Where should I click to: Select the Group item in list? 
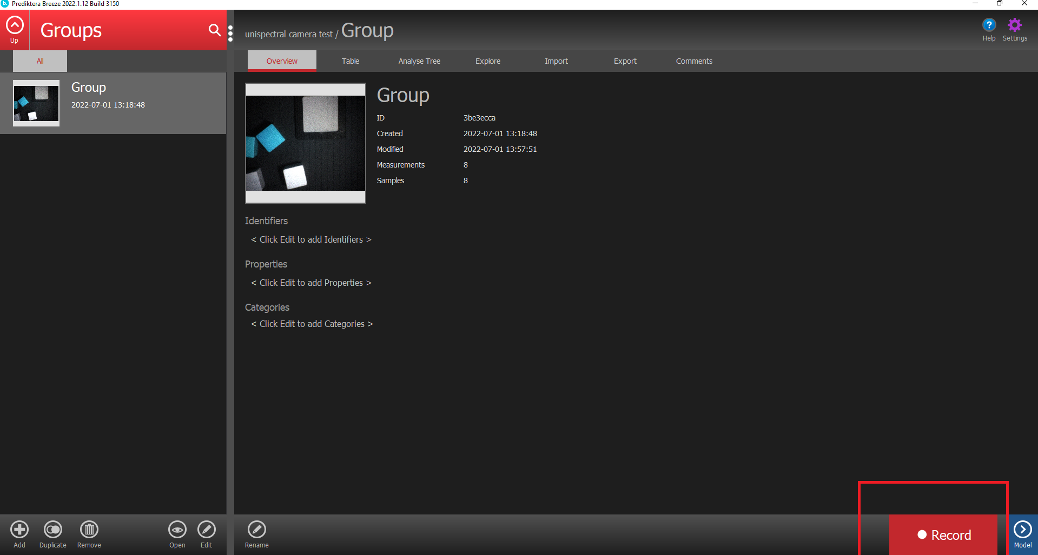point(113,103)
